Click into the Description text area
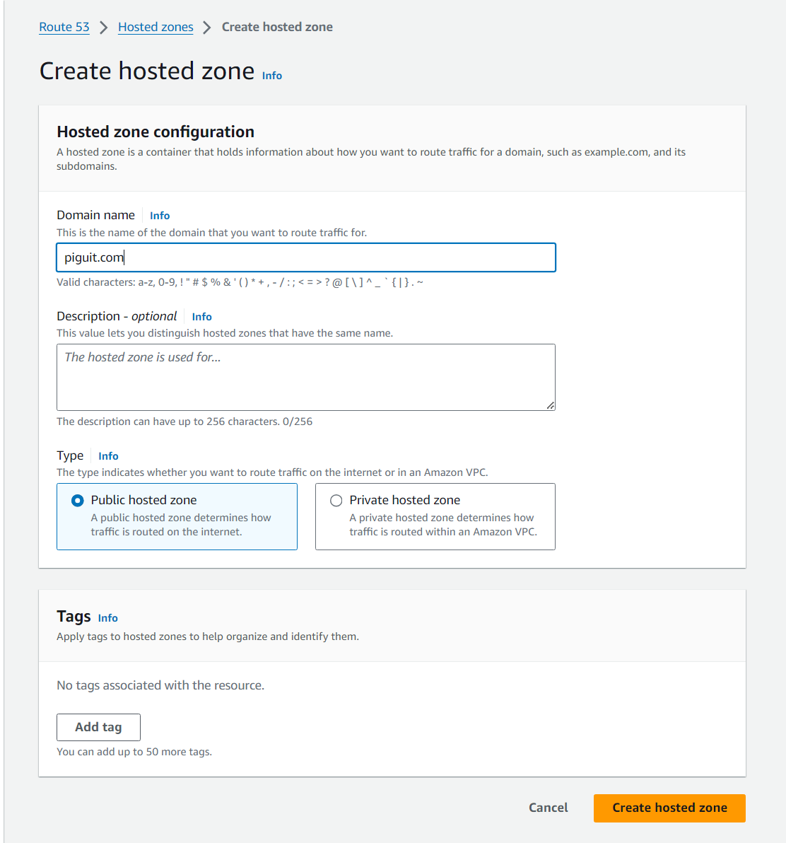Screen dimensions: 786x843 [305, 378]
